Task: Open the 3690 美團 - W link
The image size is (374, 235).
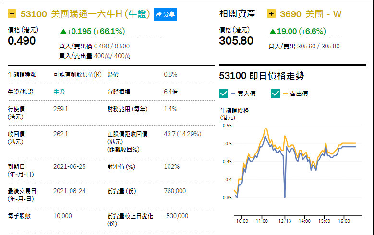Action: [x=311, y=14]
